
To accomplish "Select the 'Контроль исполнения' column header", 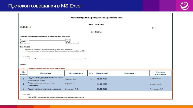I will [x=160, y=73].
